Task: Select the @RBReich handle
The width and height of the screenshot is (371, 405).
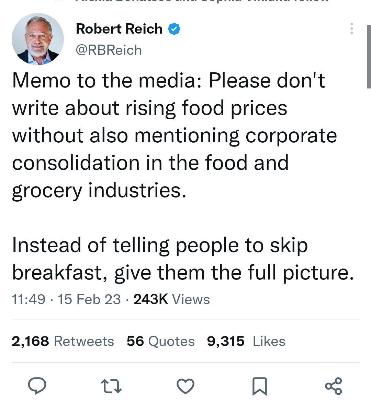Action: click(x=109, y=50)
